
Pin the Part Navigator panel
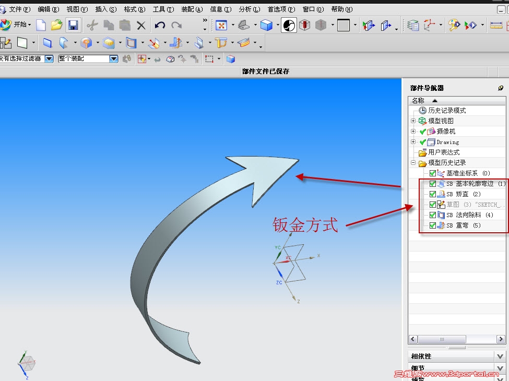point(501,88)
